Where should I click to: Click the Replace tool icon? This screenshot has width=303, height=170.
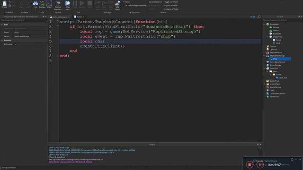click(42, 3)
